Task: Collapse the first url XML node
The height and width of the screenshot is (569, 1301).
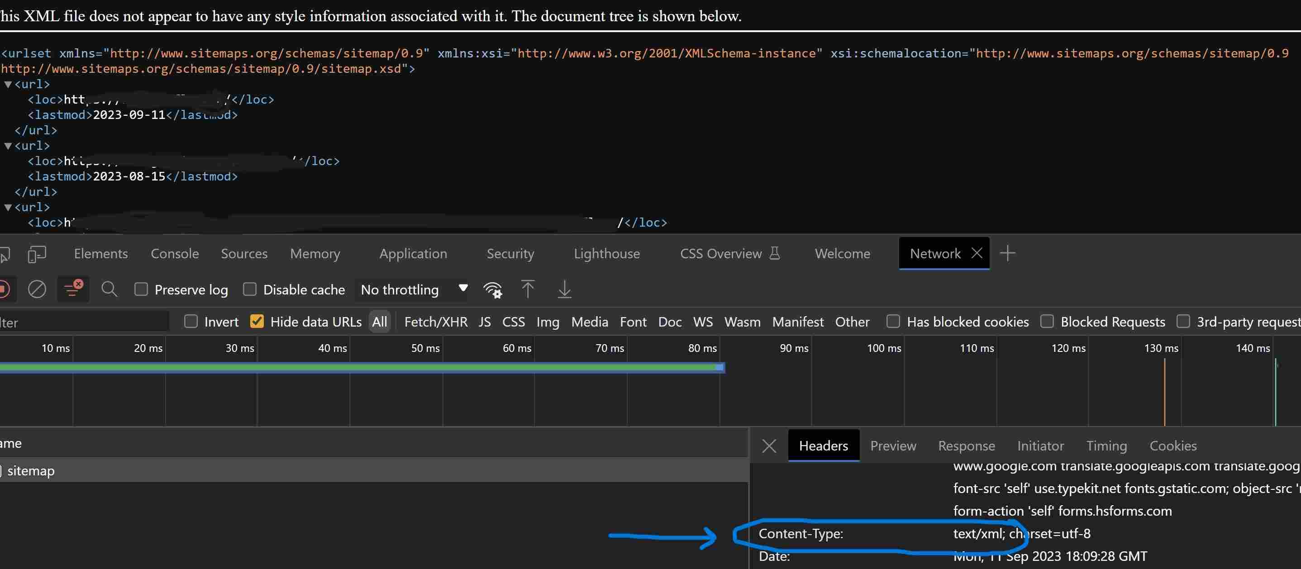Action: pyautogui.click(x=8, y=84)
